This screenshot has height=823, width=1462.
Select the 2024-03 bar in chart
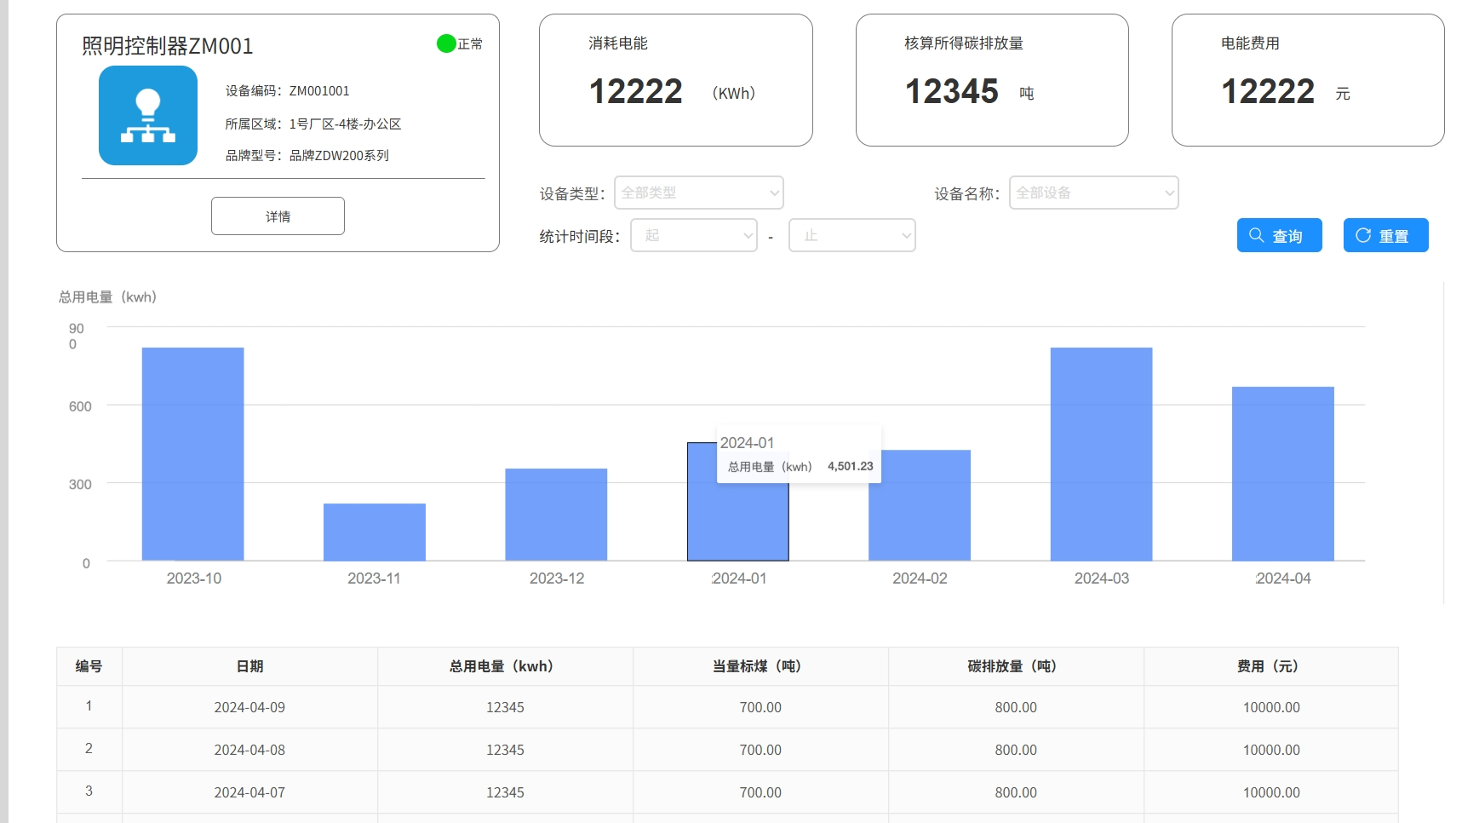(1101, 453)
